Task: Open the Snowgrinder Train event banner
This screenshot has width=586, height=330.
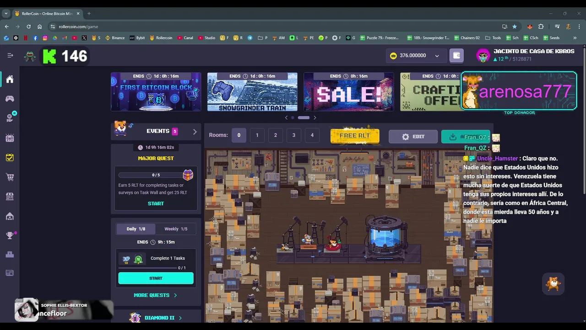Action: coord(252,92)
